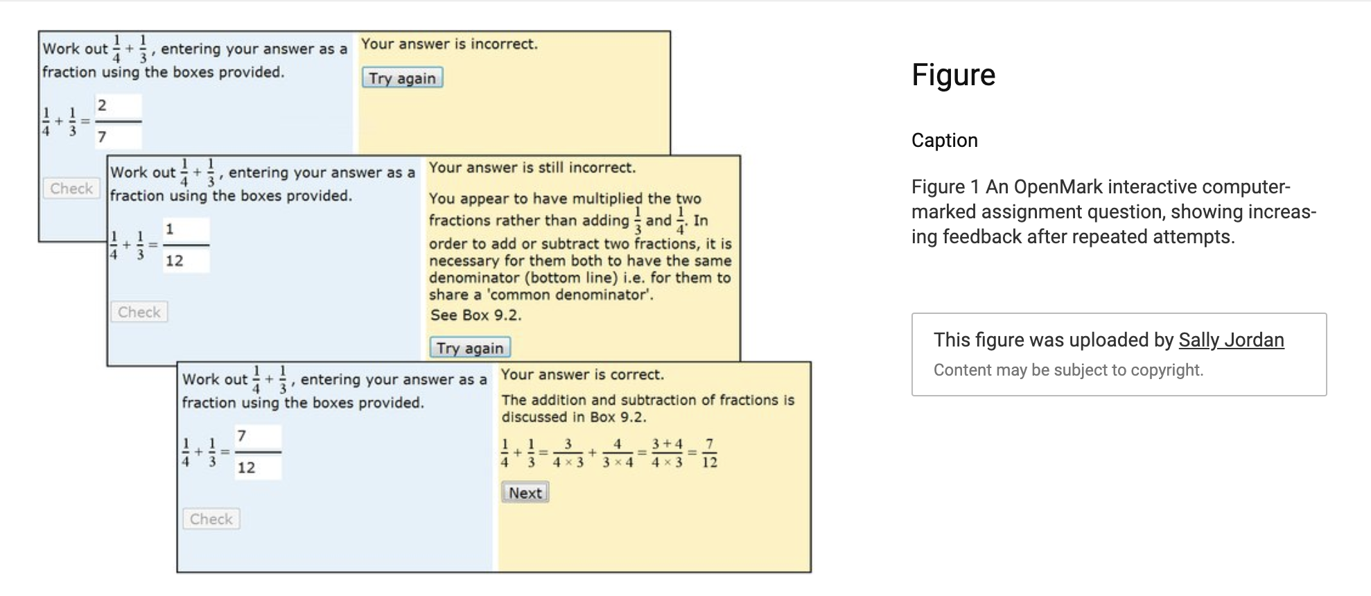The height and width of the screenshot is (596, 1371).
Task: Click the "See Box 9.2" reference text
Action: tap(478, 315)
